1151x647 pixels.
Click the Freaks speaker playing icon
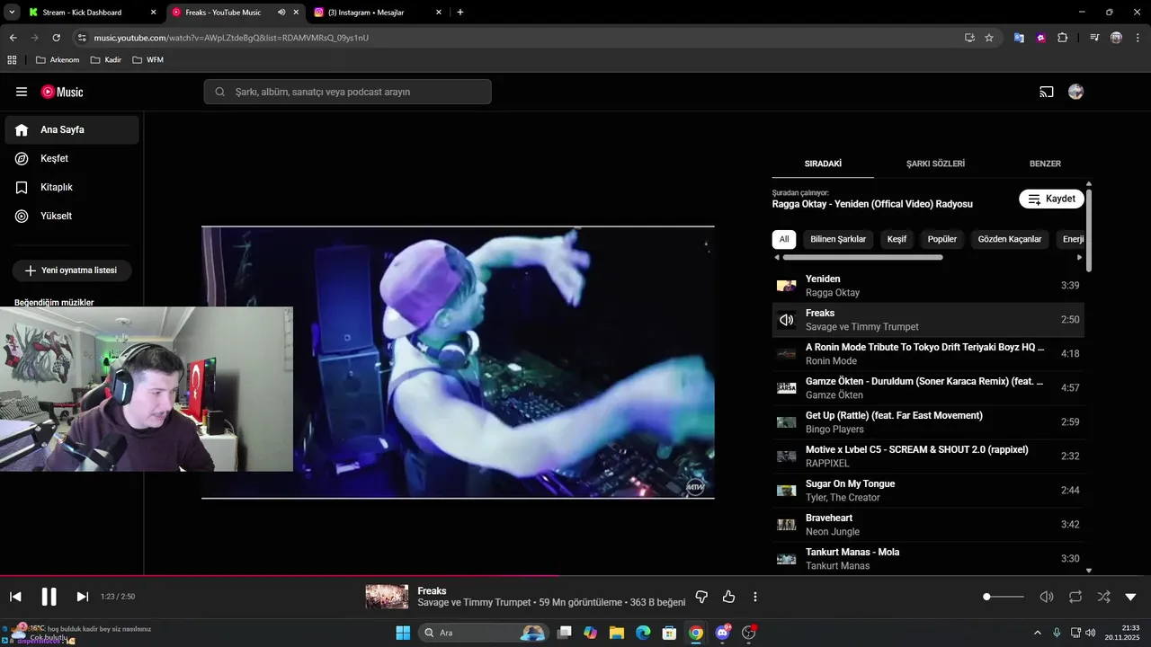click(786, 320)
